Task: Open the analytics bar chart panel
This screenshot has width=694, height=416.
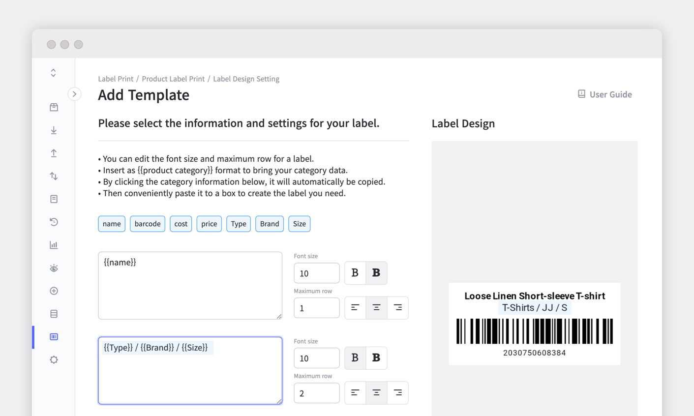Action: 53,245
